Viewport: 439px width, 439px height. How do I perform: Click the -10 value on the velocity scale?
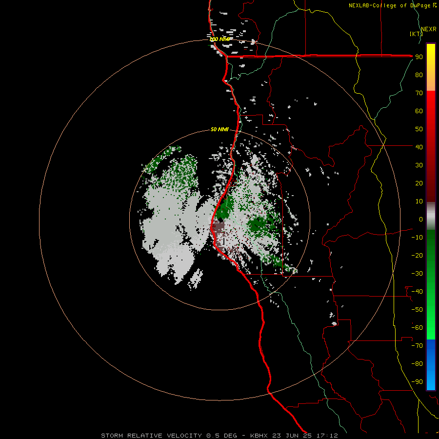point(417,238)
